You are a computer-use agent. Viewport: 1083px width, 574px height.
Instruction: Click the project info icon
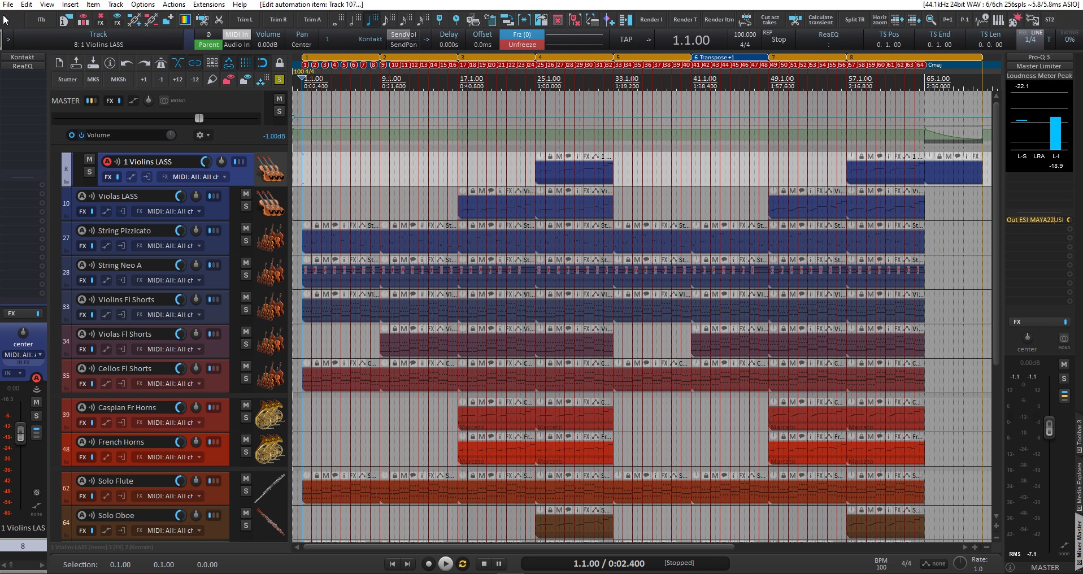(x=110, y=63)
